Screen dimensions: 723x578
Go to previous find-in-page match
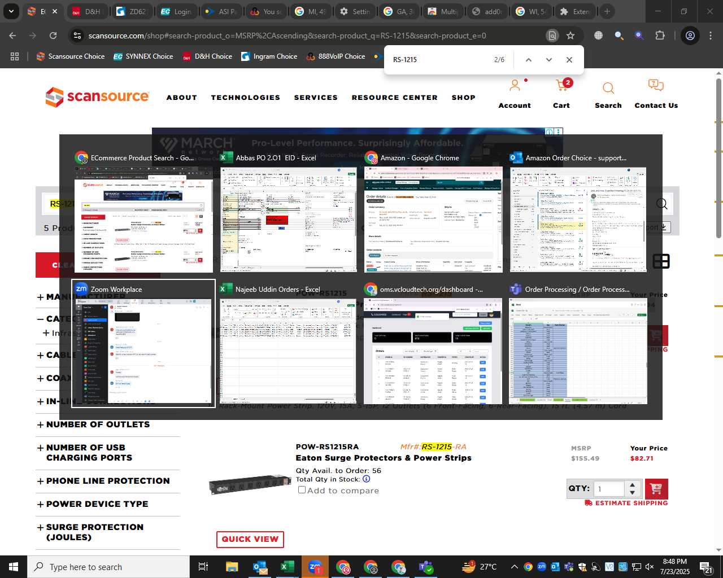(x=529, y=60)
